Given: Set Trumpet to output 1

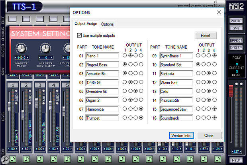Looking at the screenshot, I should click(125, 118).
